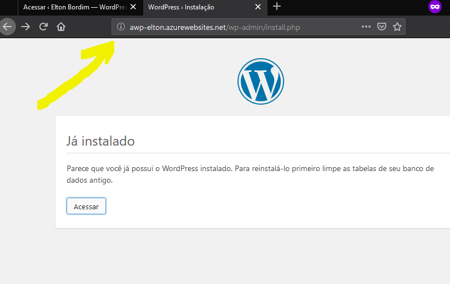
Task: Click the forward navigation arrow
Action: [26, 27]
